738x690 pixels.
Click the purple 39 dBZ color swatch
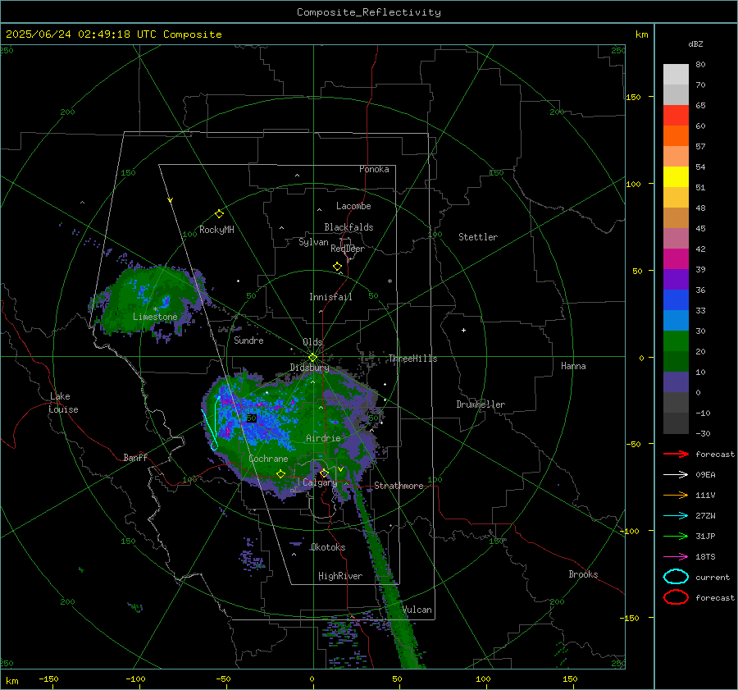(676, 279)
